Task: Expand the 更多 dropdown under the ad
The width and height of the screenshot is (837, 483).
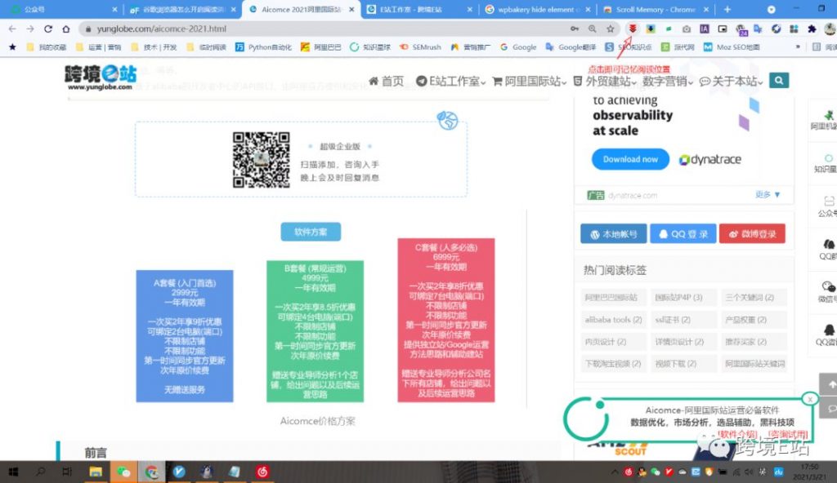Action: pos(768,194)
